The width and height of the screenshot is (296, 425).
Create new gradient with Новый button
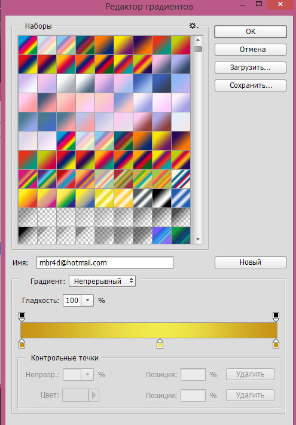[251, 262]
